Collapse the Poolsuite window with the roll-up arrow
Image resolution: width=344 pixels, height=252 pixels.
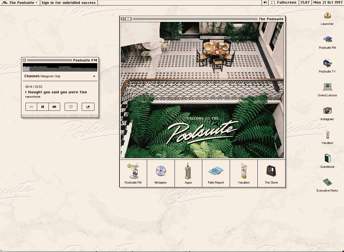128,19
